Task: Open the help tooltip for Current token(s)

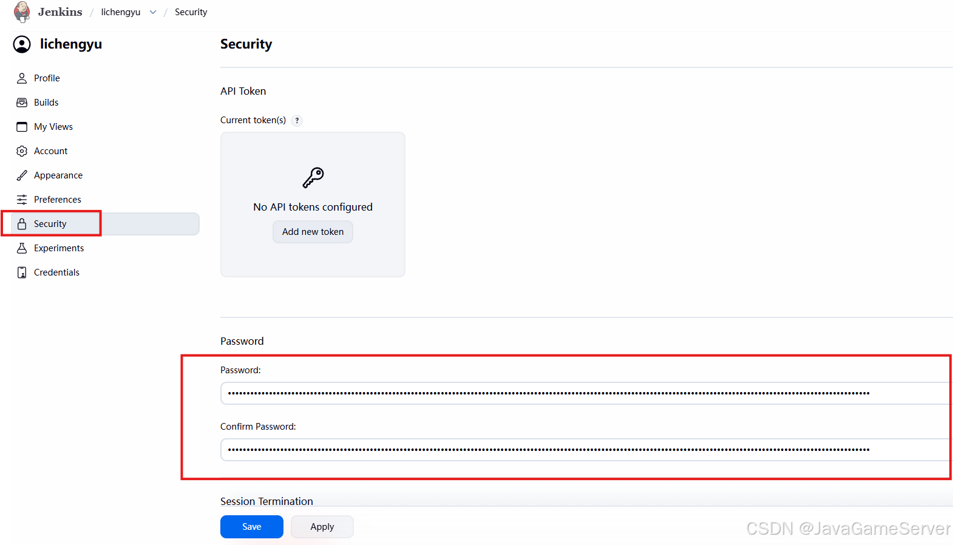Action: click(x=297, y=120)
